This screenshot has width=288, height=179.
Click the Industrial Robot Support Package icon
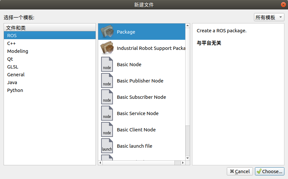(107, 48)
